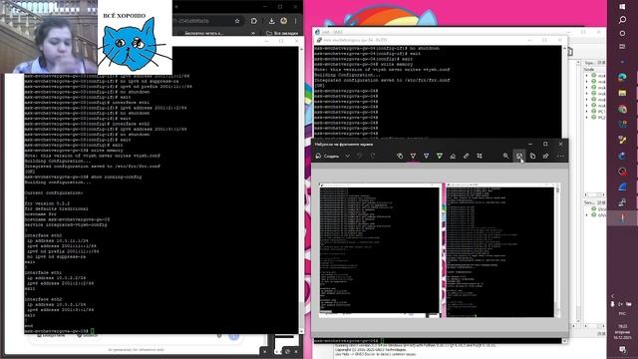The image size is (638, 359).
Task: Share the snip using share icon
Action: pos(545,156)
